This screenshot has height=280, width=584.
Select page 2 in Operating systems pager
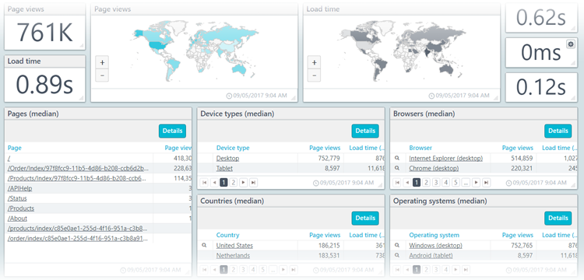tap(427, 270)
